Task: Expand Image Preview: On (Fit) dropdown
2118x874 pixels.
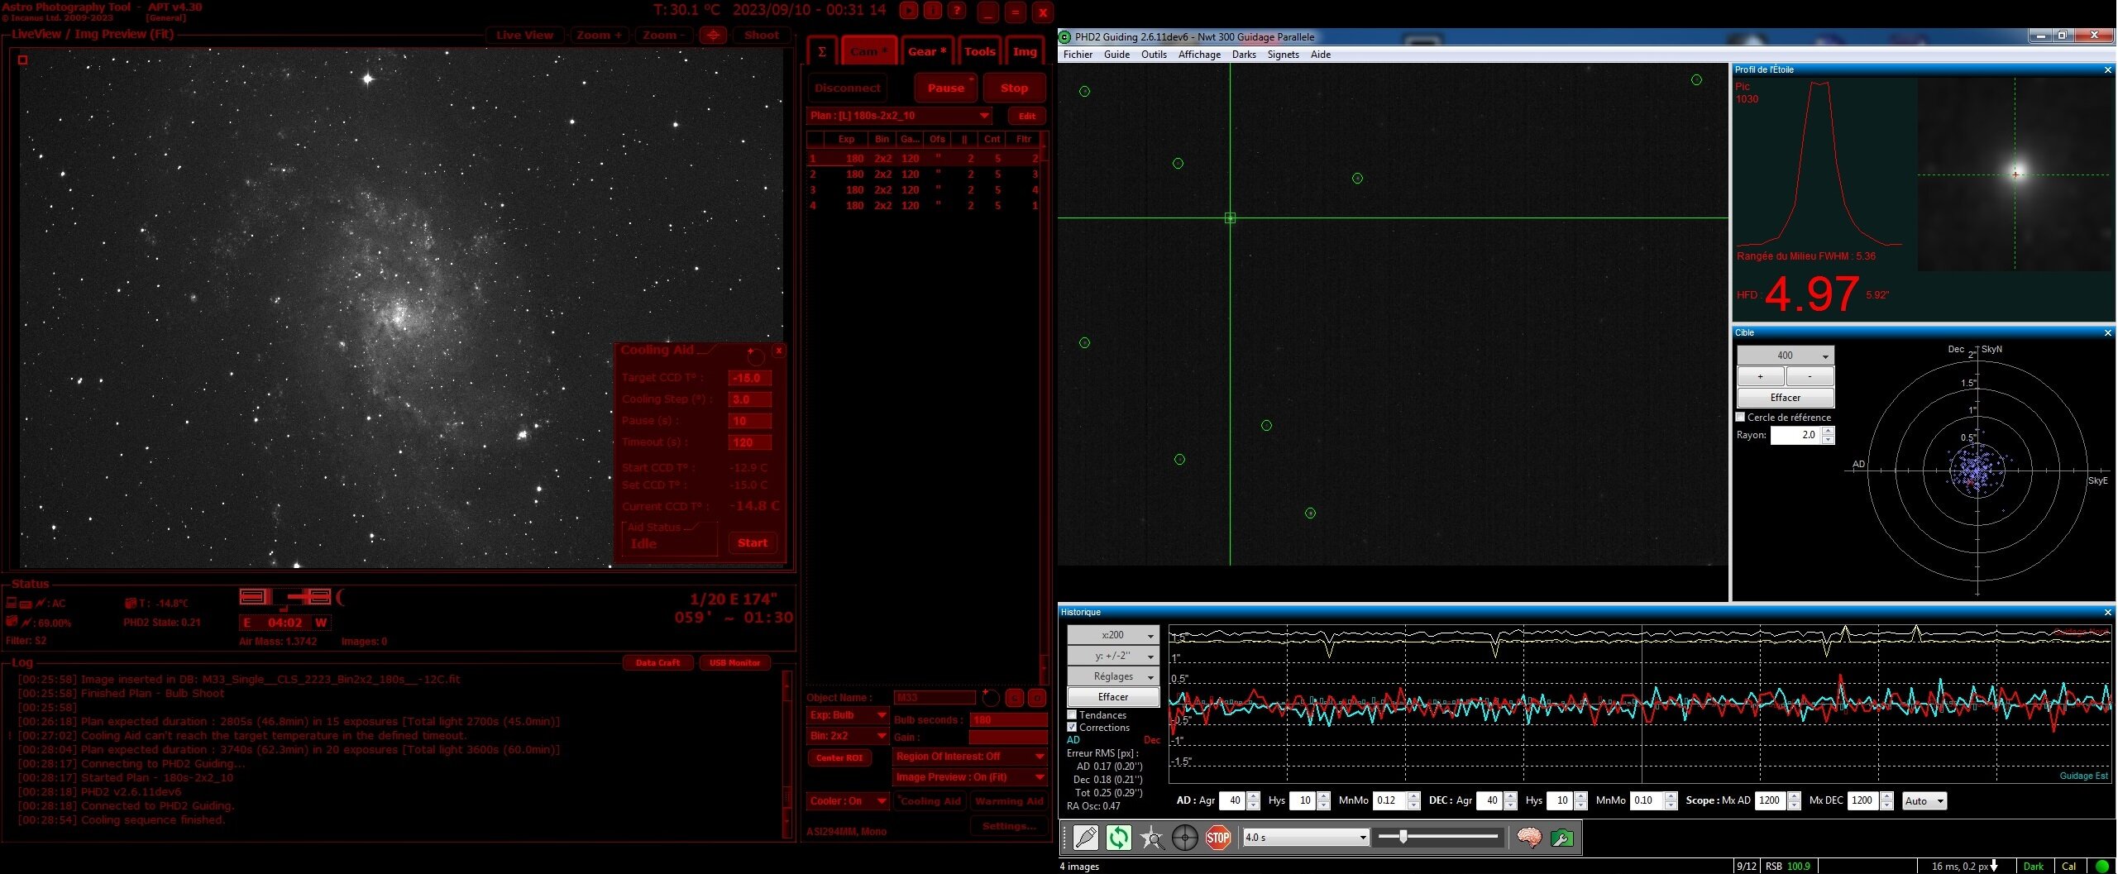Action: 970,777
